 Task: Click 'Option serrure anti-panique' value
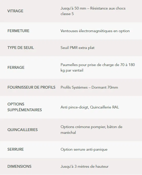84,149
